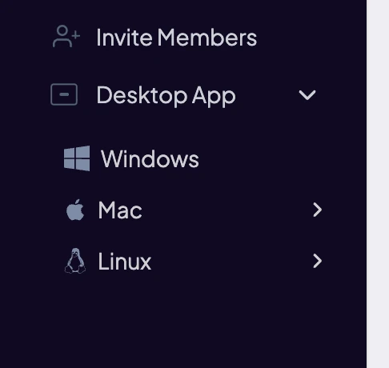Click the Linux penguin icon
This screenshot has width=389, height=368.
coord(75,261)
